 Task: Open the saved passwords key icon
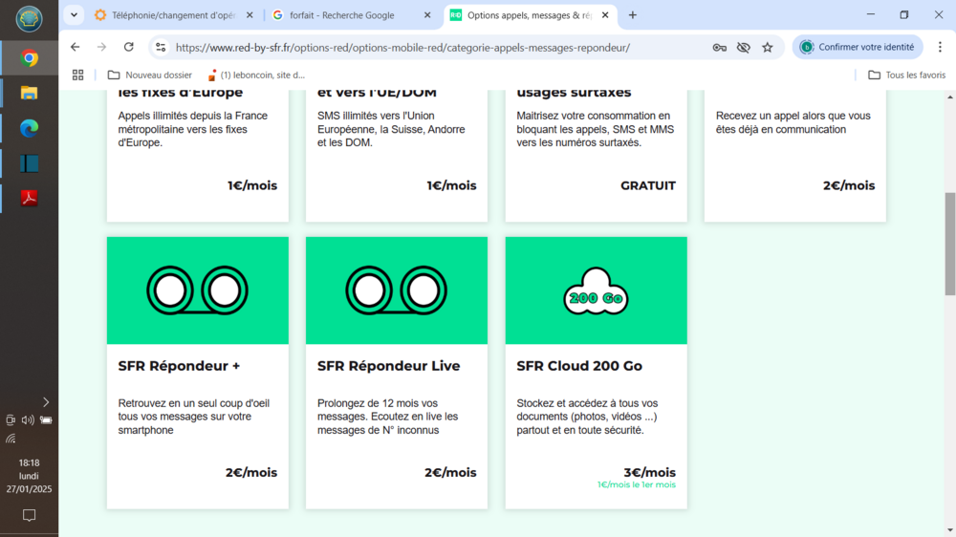tap(719, 47)
